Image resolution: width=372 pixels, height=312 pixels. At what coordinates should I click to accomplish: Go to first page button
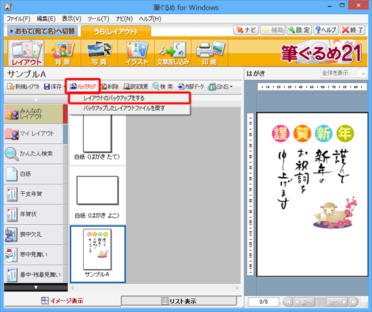tap(288, 302)
